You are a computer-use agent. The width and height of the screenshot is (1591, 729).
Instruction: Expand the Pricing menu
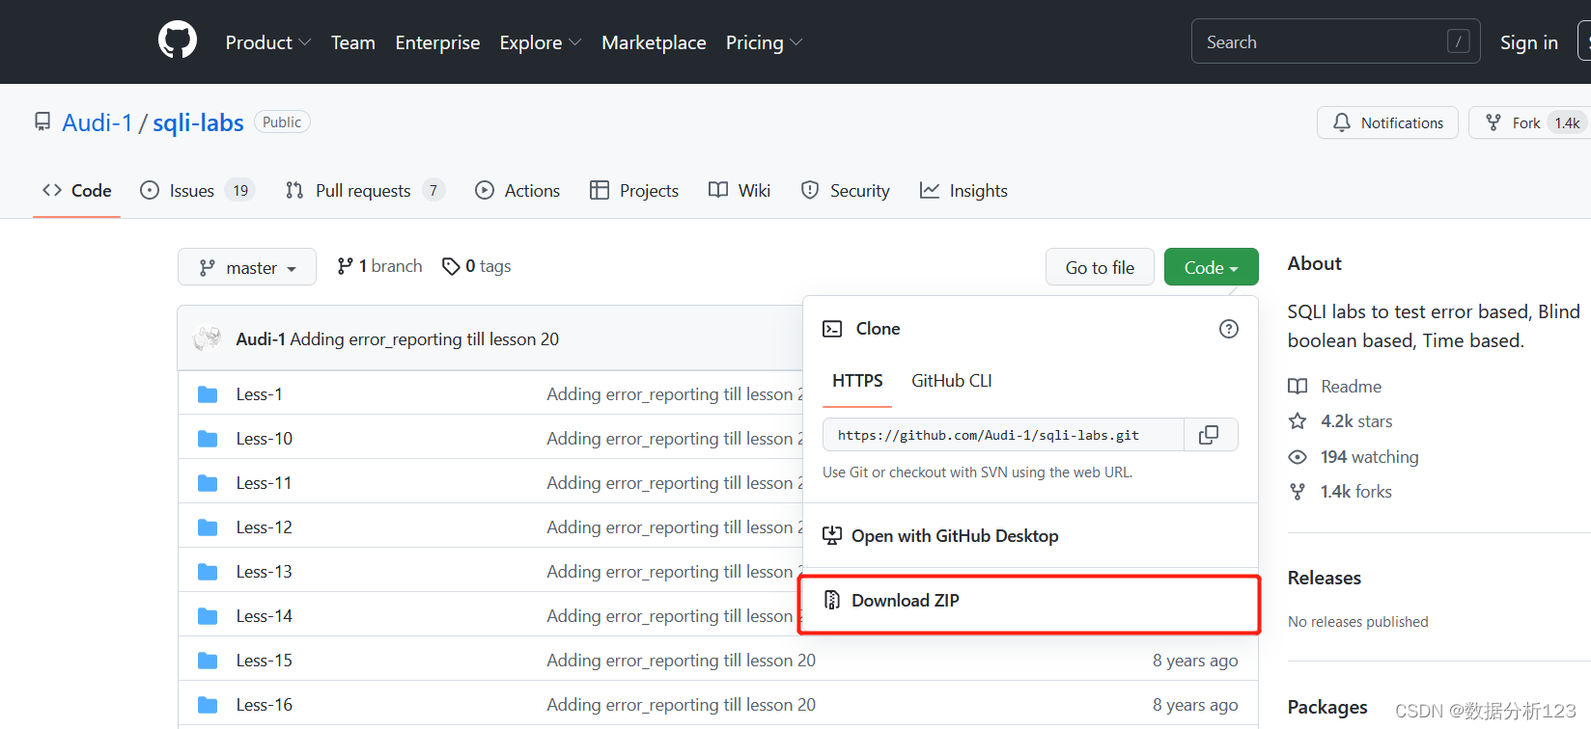point(765,42)
